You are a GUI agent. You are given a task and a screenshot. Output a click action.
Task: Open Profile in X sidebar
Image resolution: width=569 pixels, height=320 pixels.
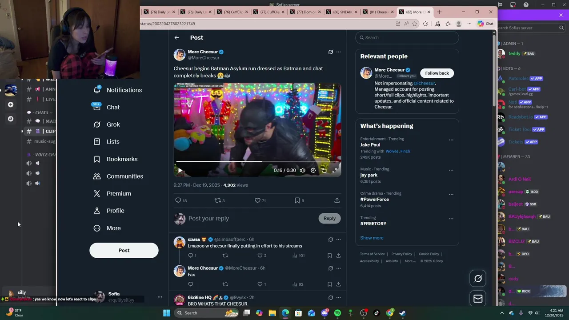(x=108, y=211)
